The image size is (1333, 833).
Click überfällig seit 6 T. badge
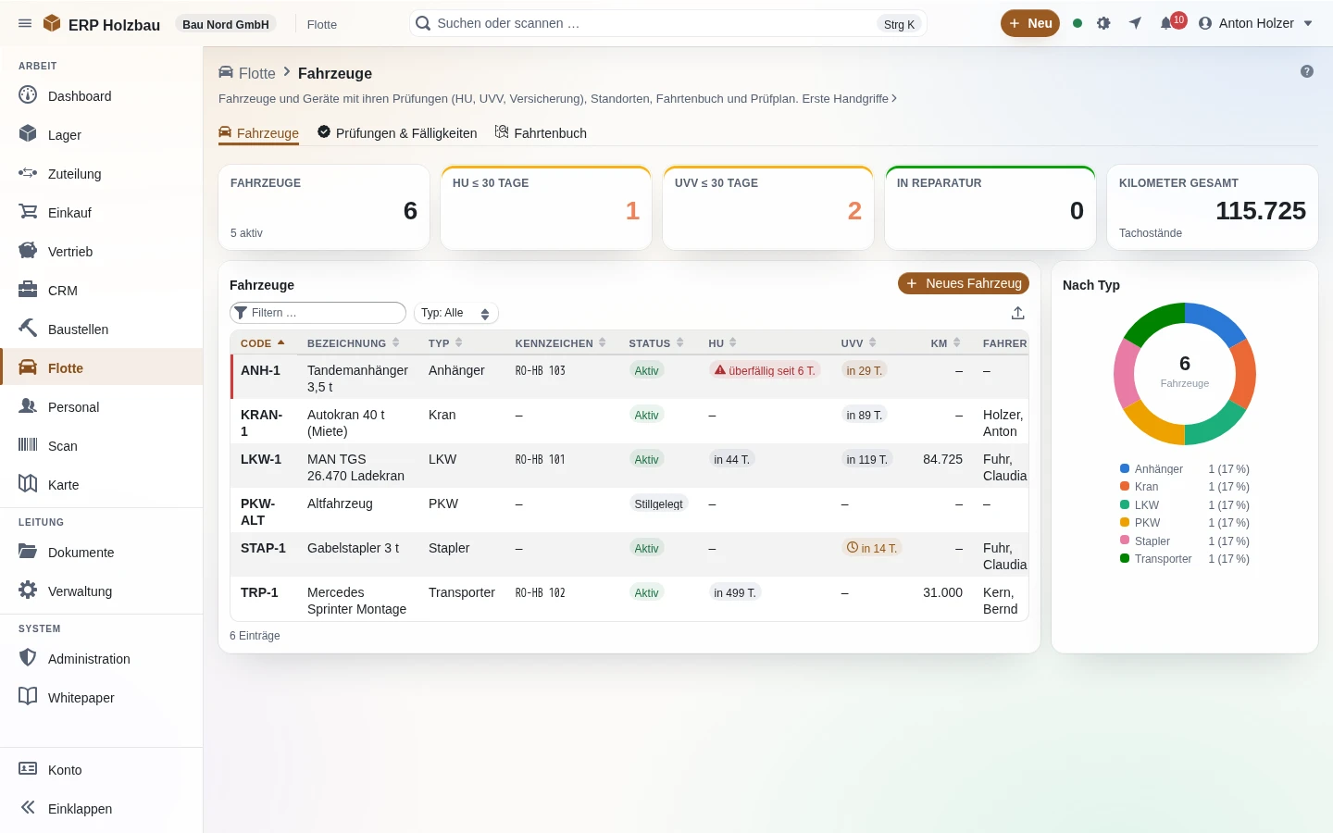point(765,370)
